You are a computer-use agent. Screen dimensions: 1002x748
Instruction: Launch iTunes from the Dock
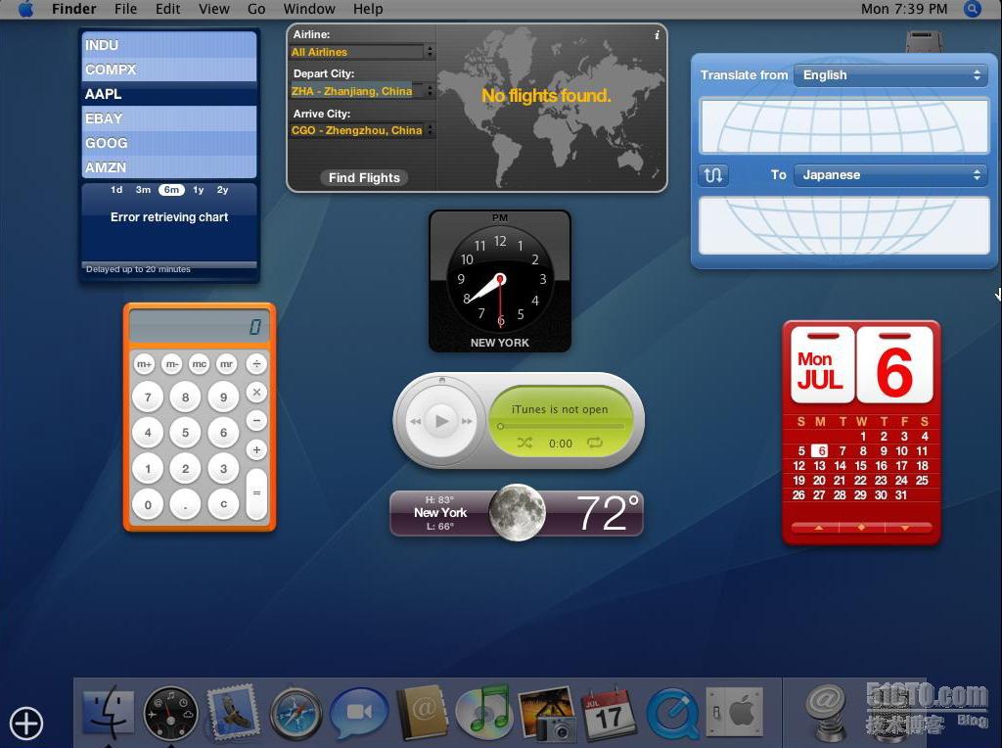pos(484,712)
